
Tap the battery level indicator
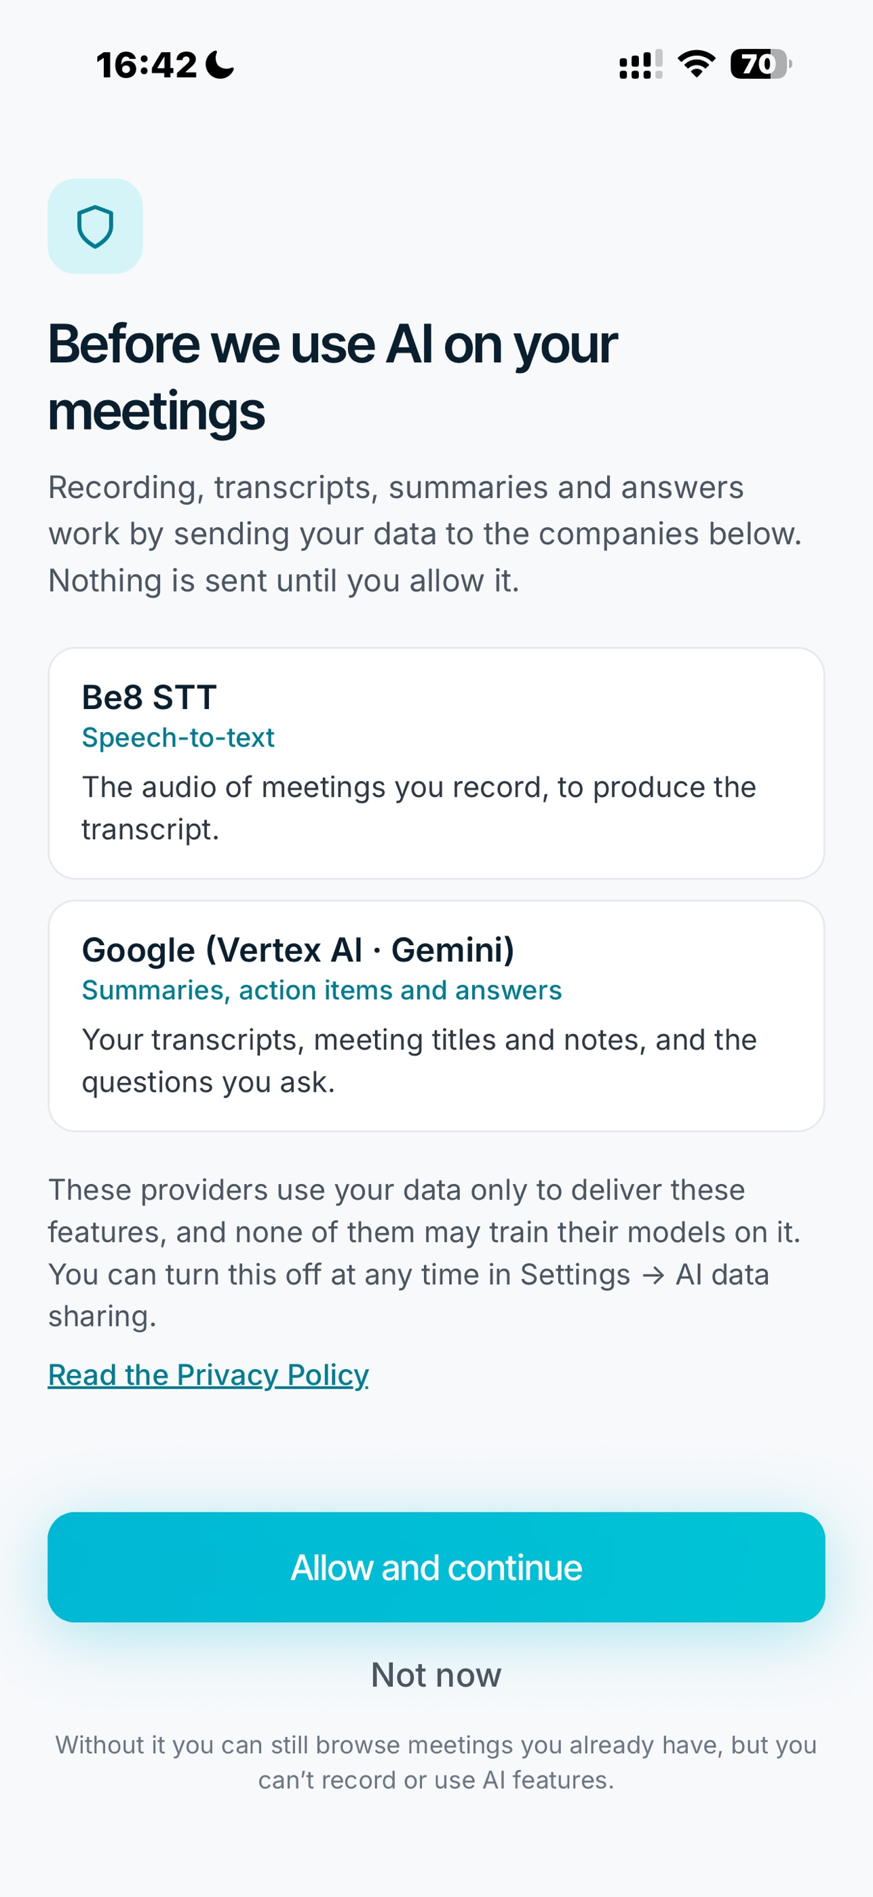click(760, 64)
